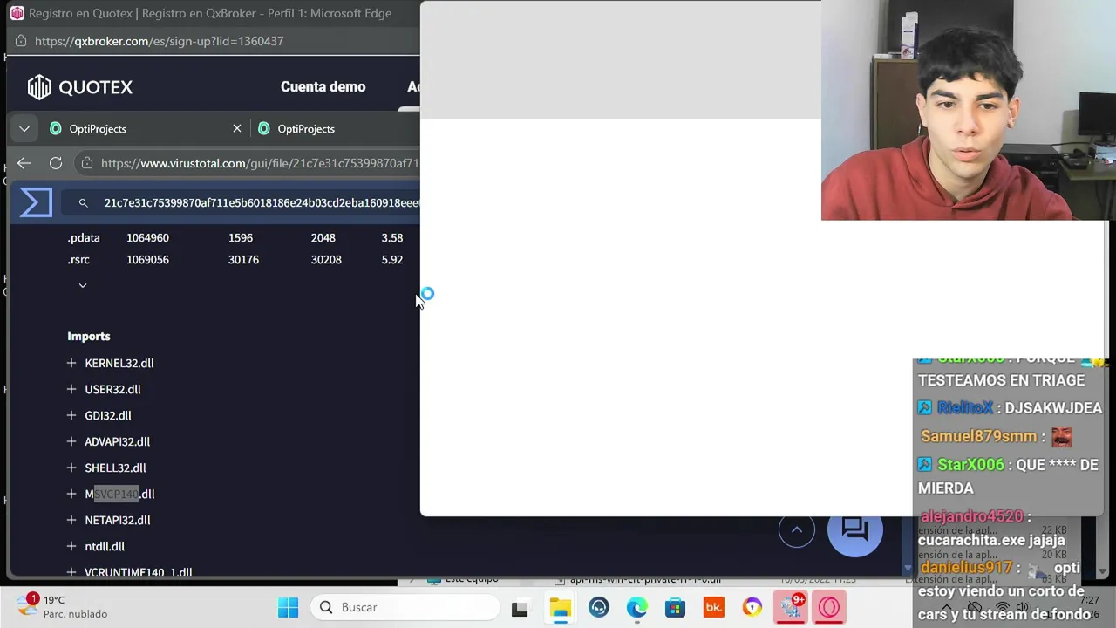Image resolution: width=1116 pixels, height=628 pixels.
Task: Close the first OptiProjects tab
Action: [237, 129]
